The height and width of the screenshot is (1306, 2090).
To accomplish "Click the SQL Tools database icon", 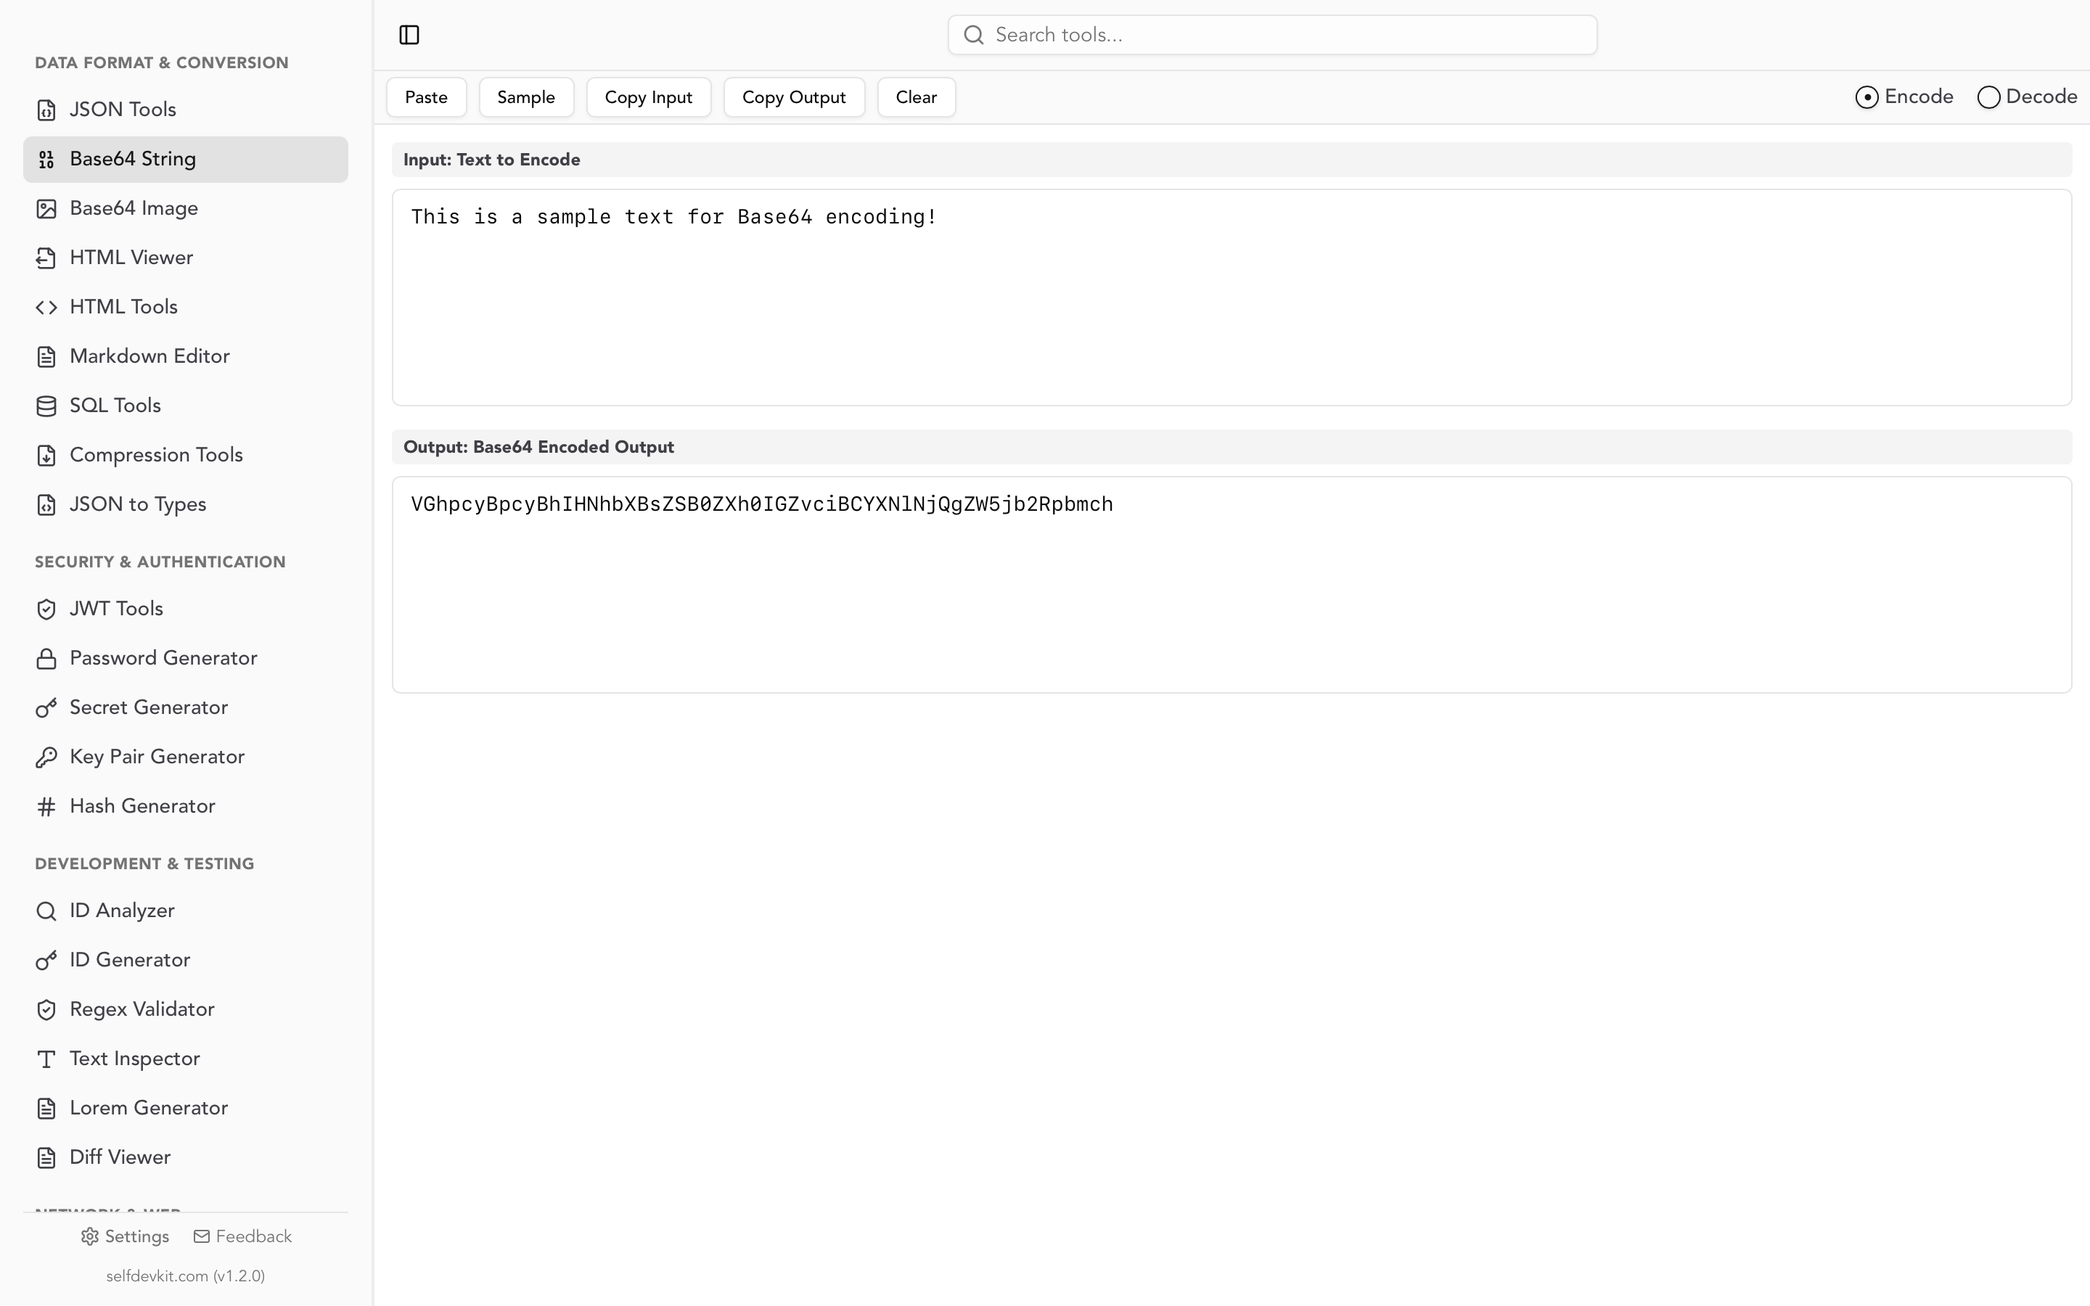I will (46, 406).
